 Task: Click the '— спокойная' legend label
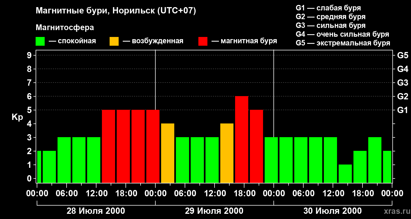[72, 41]
